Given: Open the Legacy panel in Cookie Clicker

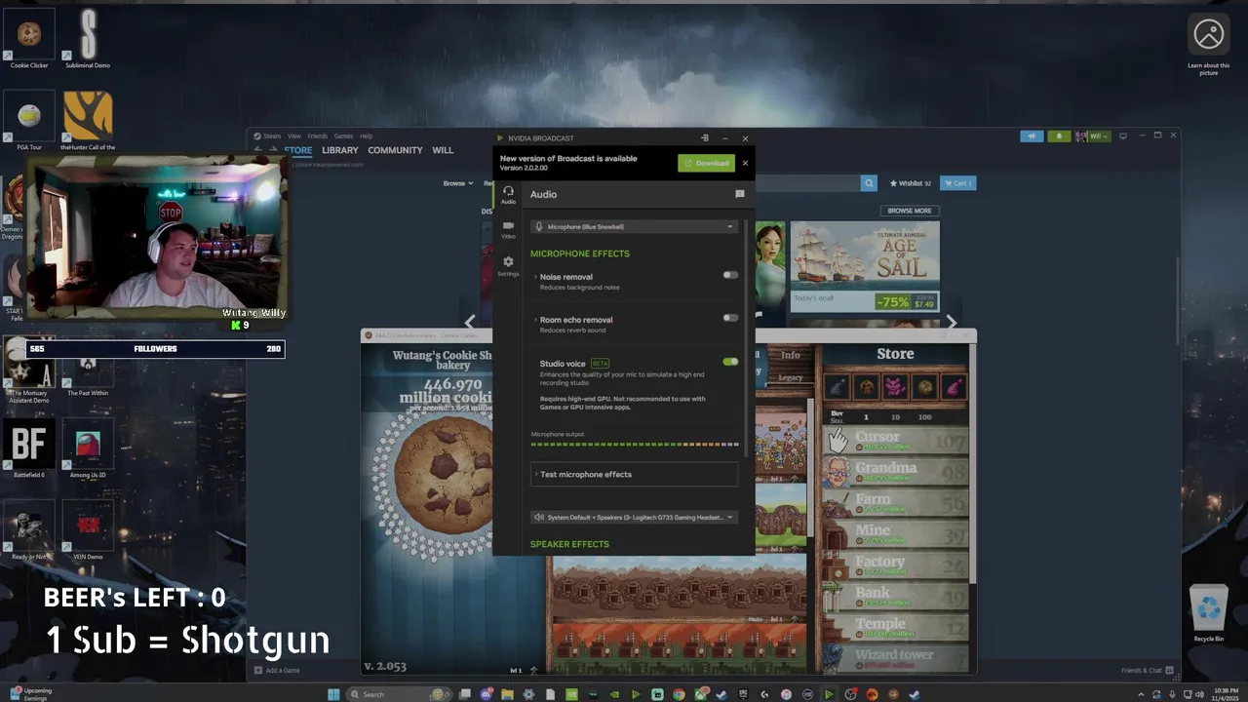Looking at the screenshot, I should click(x=791, y=377).
